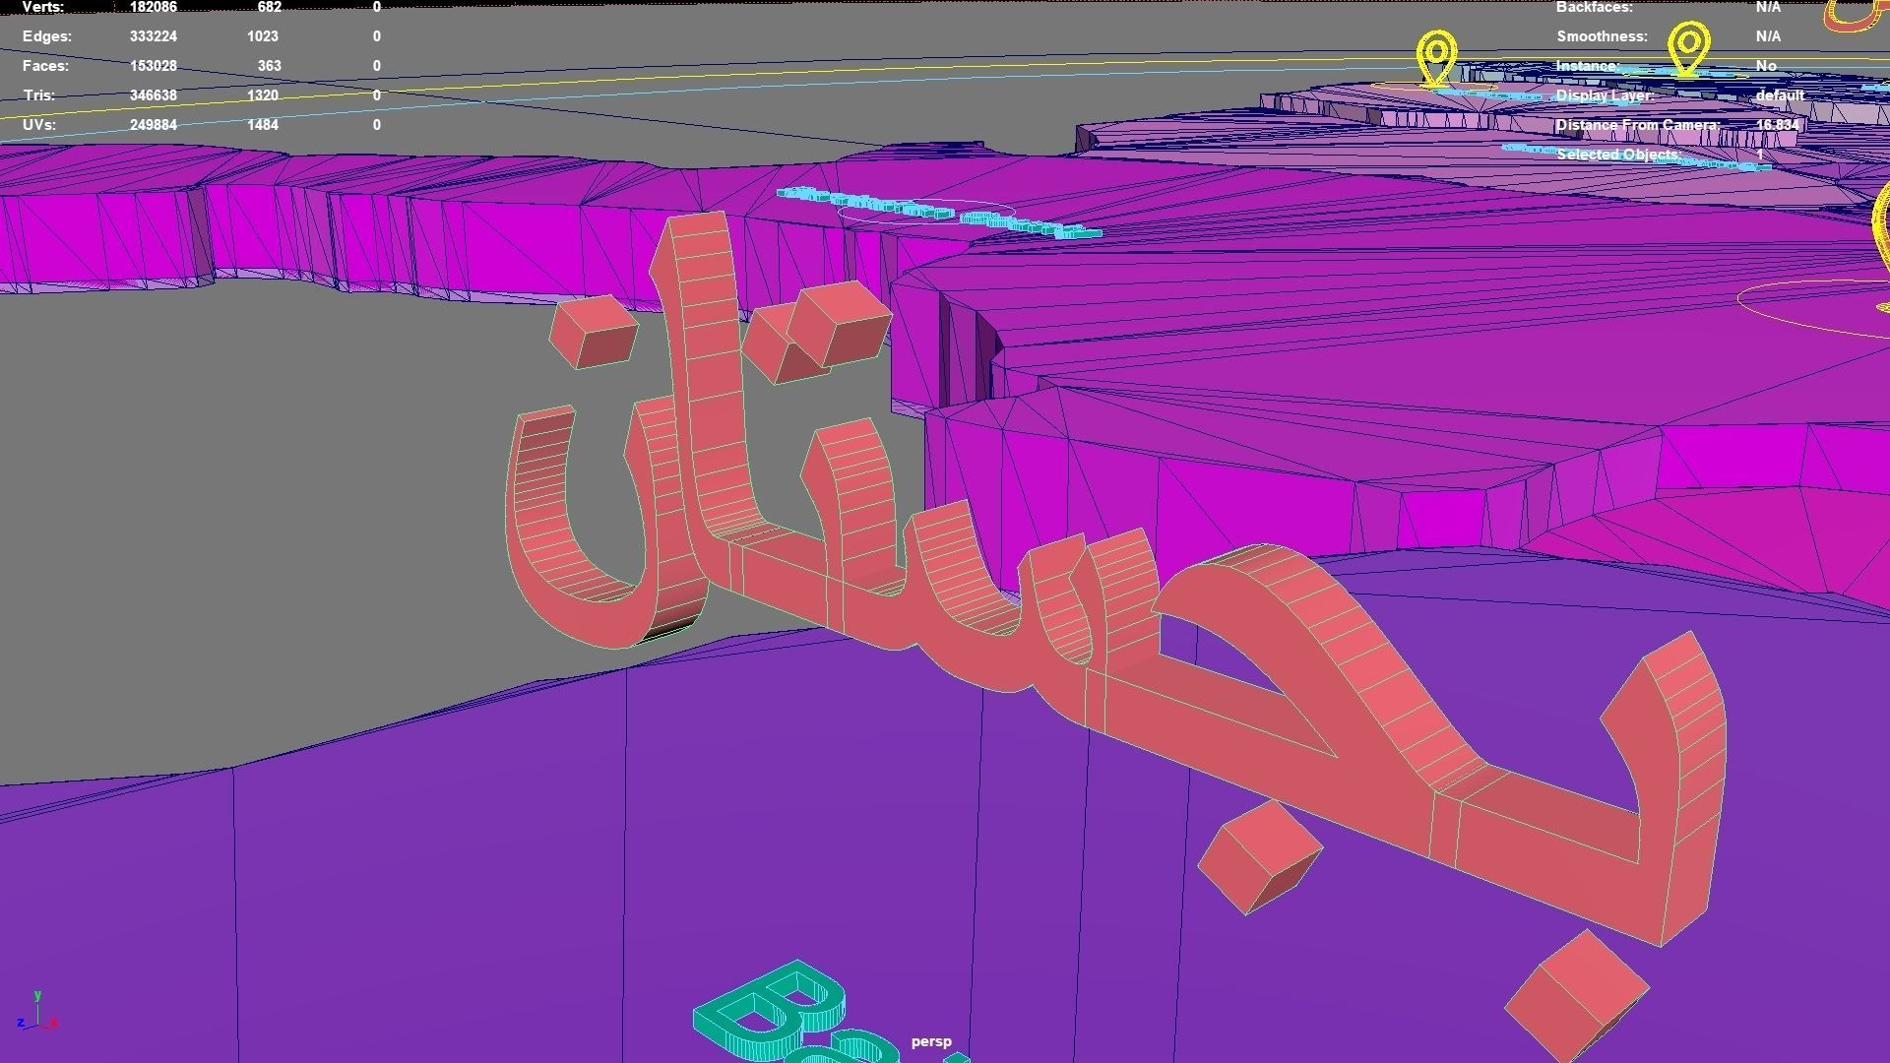Click the Distance From Camera value

[x=1777, y=125]
